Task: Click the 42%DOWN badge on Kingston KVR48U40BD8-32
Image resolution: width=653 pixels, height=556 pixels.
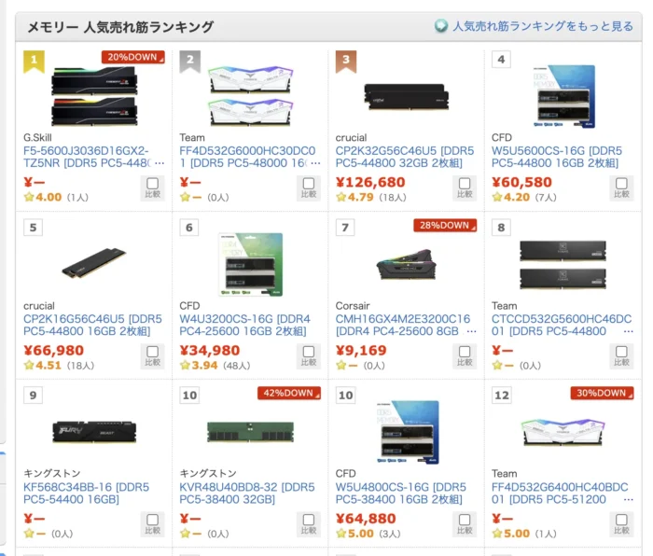Action: 289,393
